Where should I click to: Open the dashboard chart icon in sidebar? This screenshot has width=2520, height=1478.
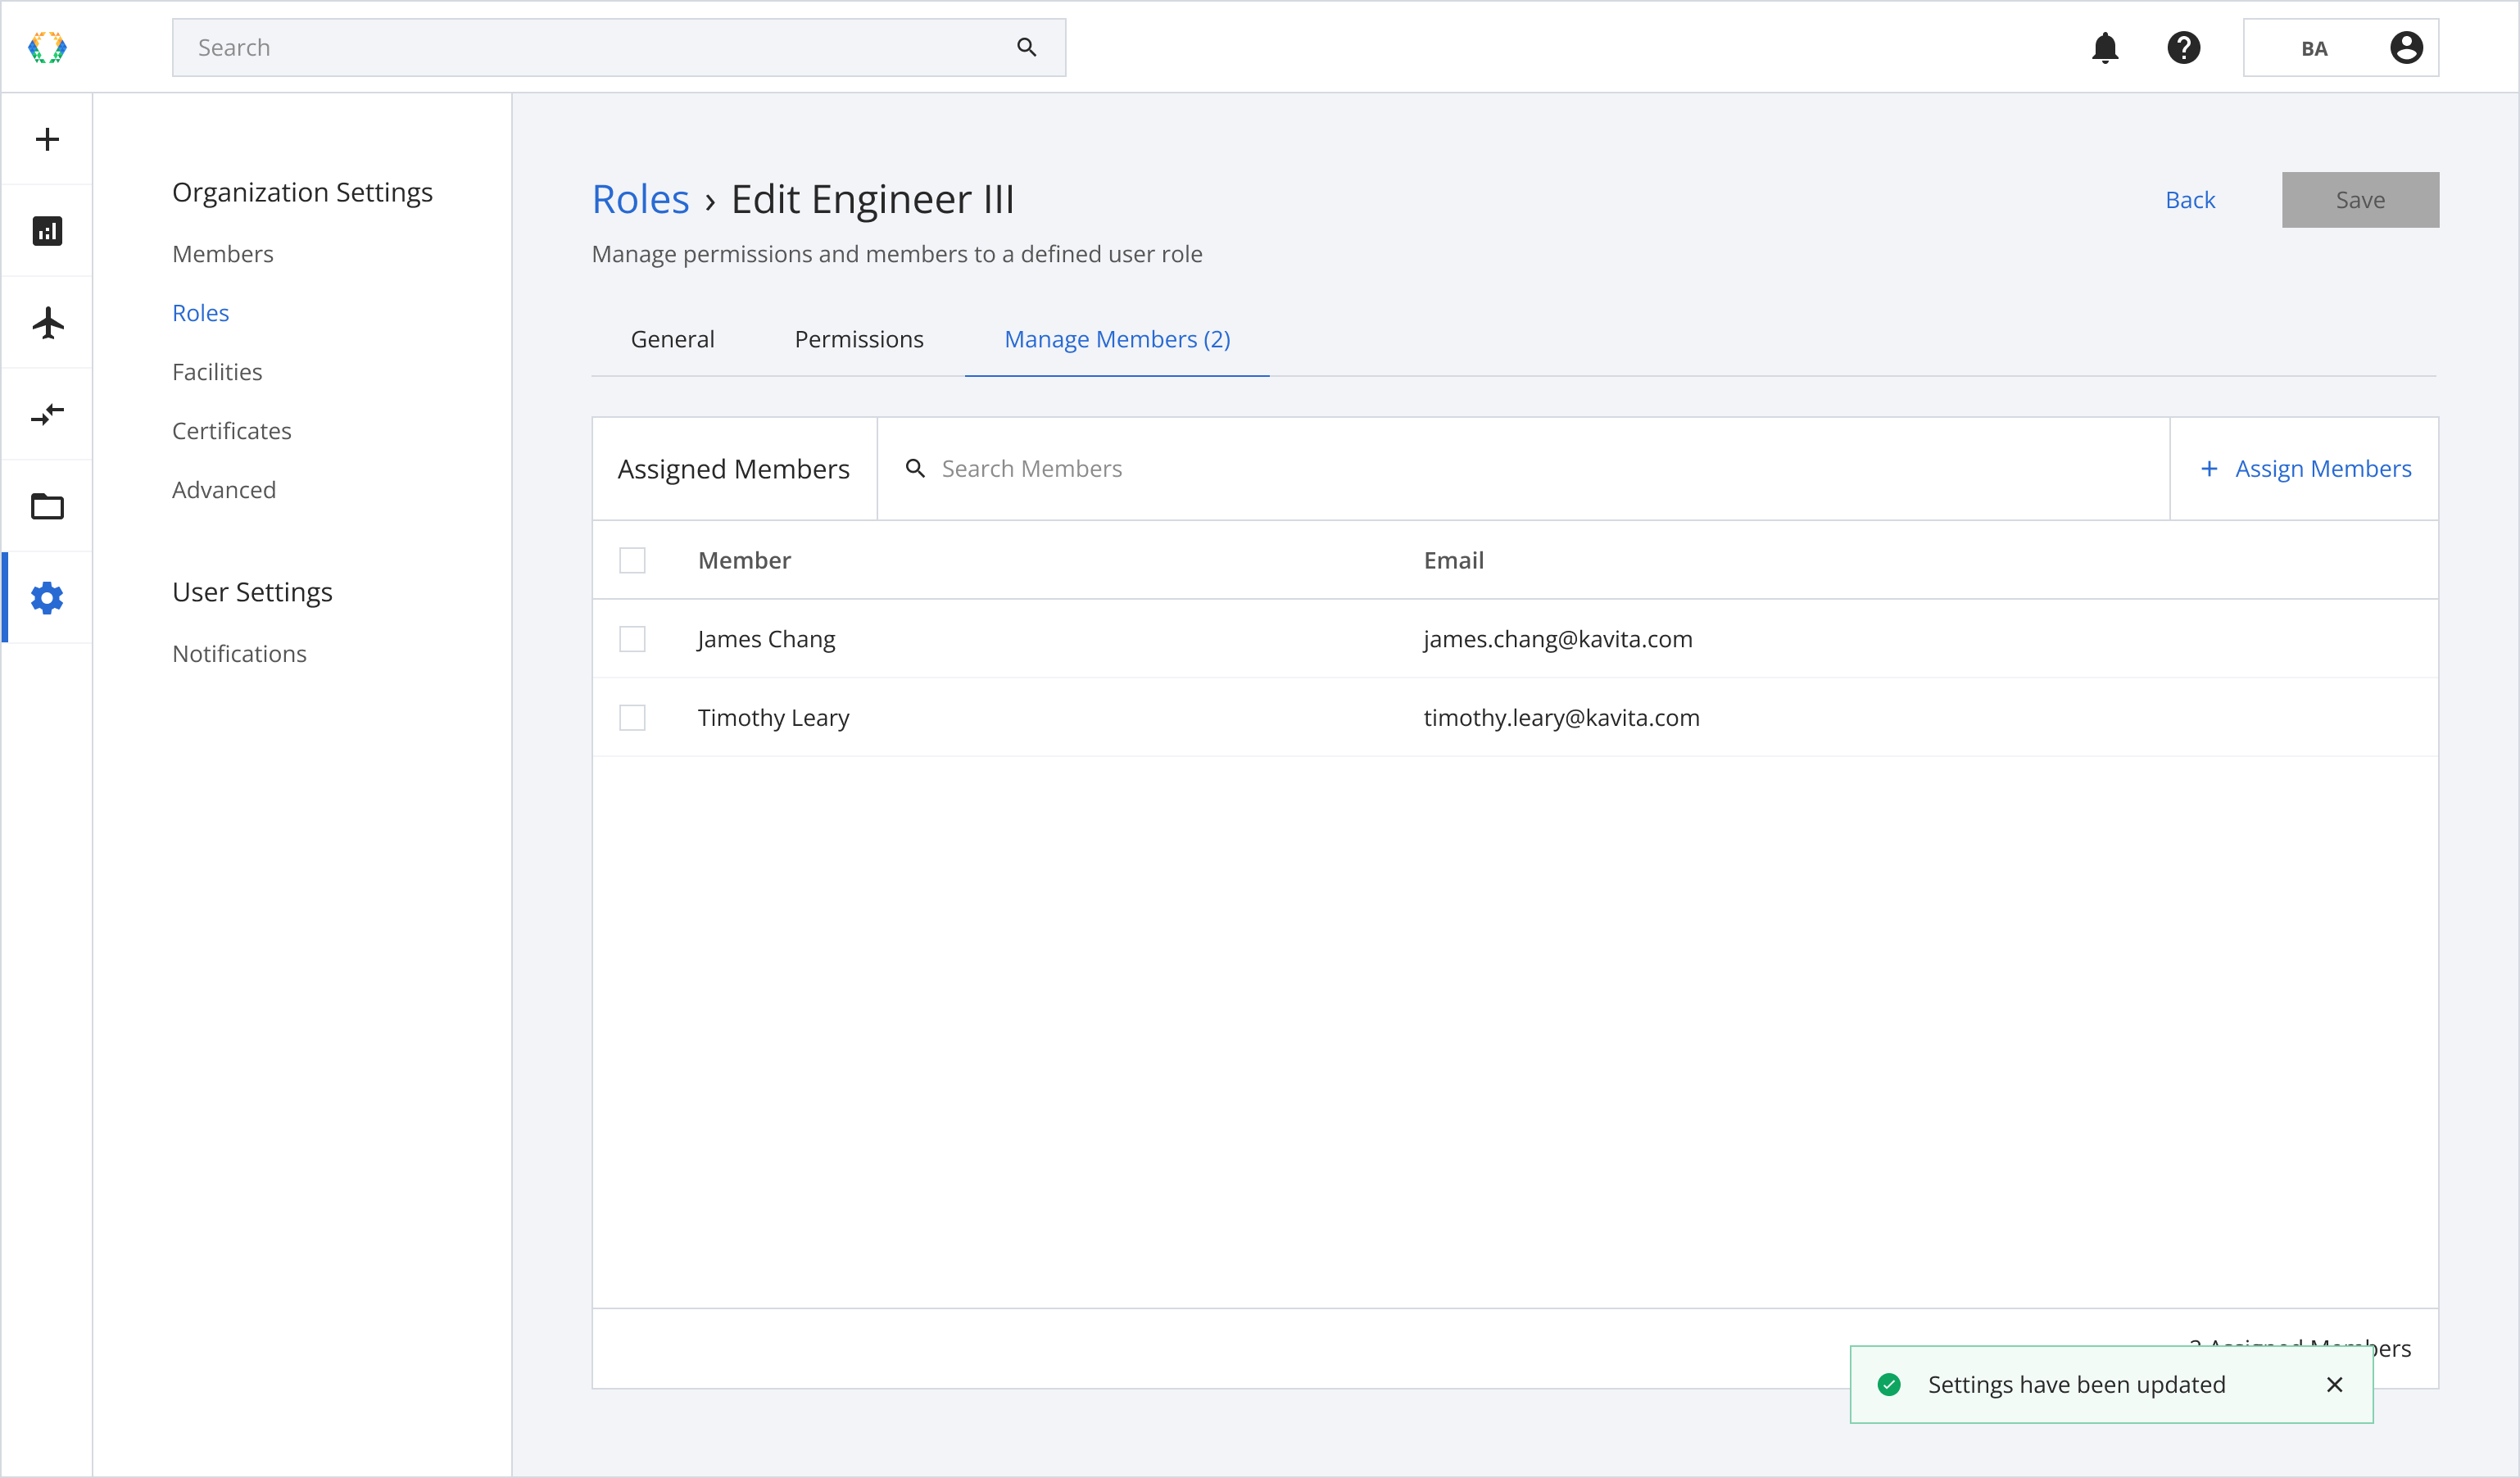pos(47,231)
